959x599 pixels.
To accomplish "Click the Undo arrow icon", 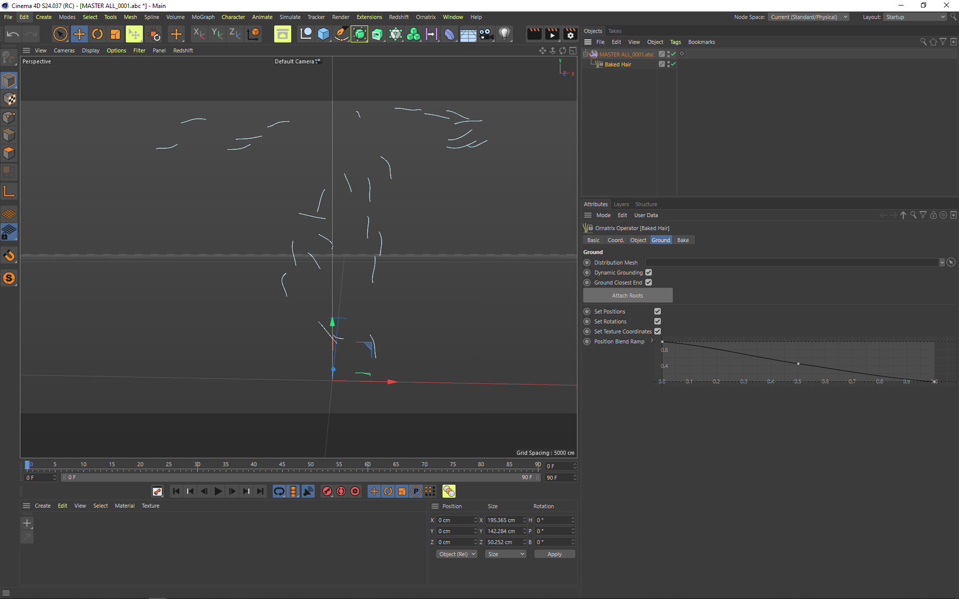I will 13,34.
